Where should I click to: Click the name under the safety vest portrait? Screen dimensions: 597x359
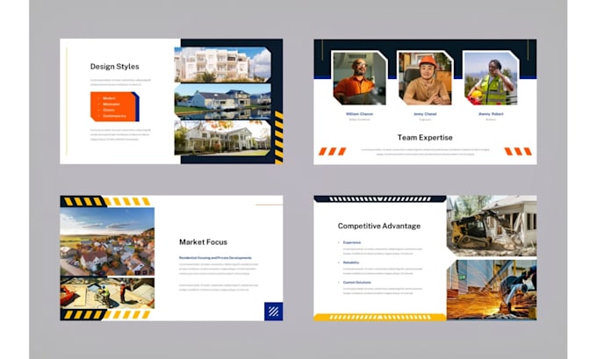tap(491, 114)
